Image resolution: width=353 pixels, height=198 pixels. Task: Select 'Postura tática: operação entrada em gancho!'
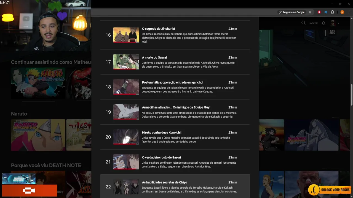(172, 82)
